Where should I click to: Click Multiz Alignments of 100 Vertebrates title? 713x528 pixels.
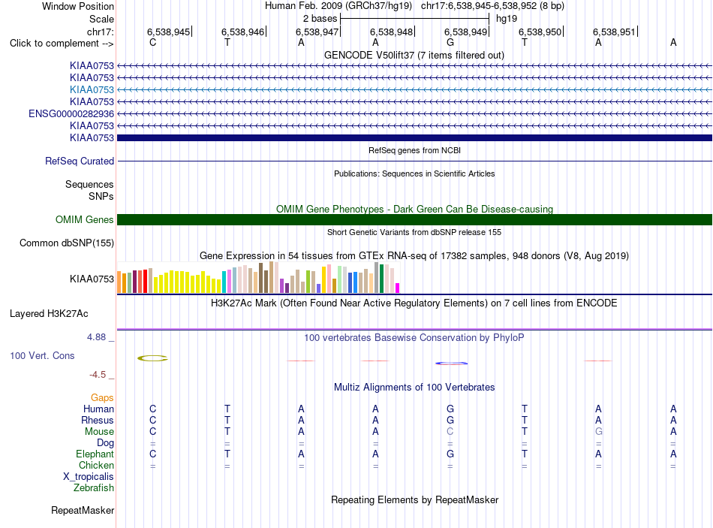pos(414,388)
